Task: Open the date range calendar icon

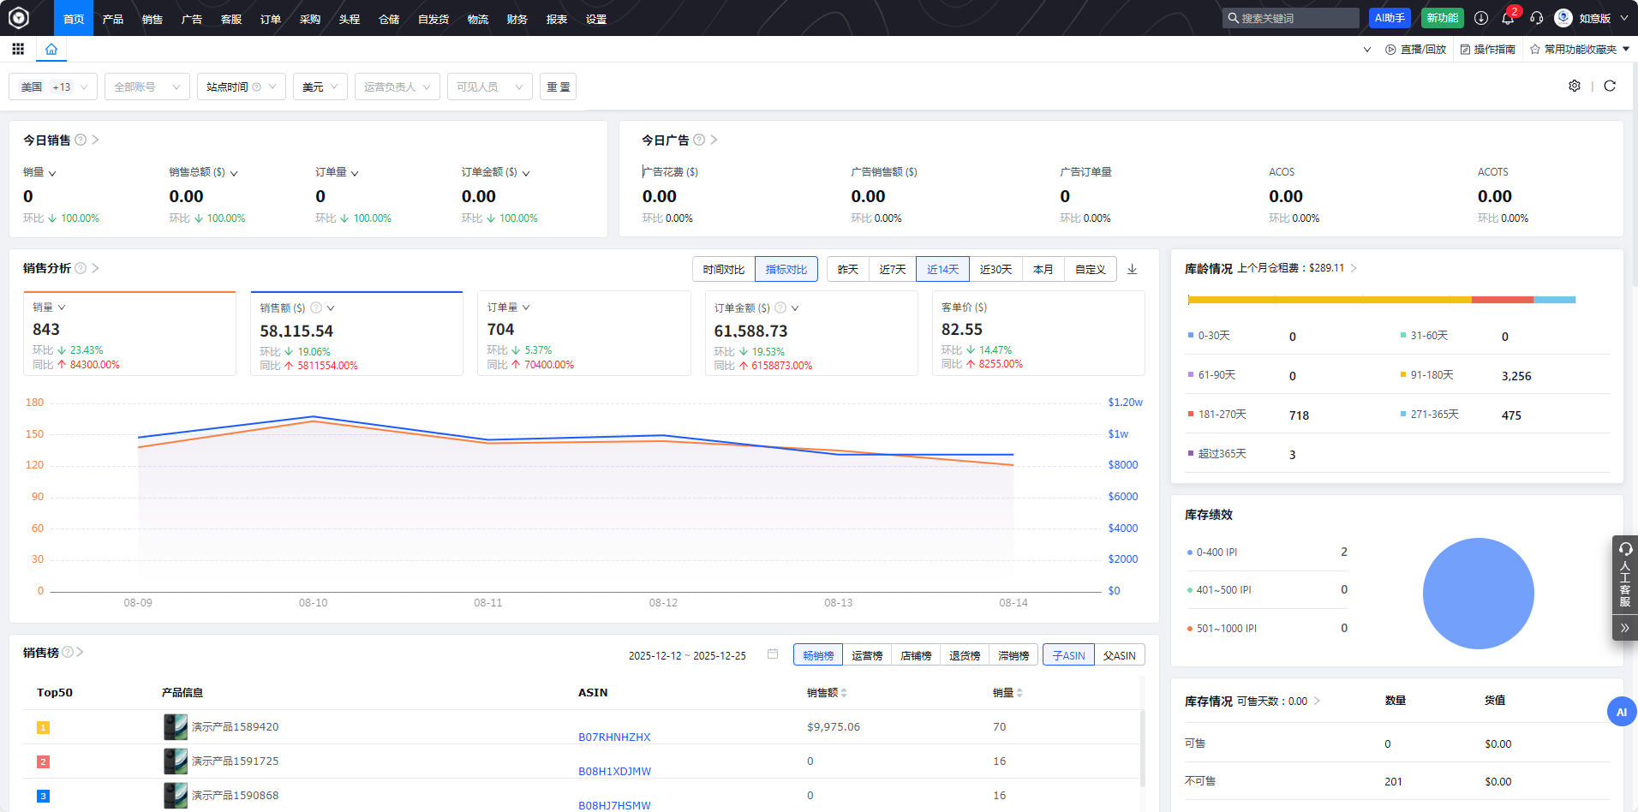Action: click(x=773, y=654)
